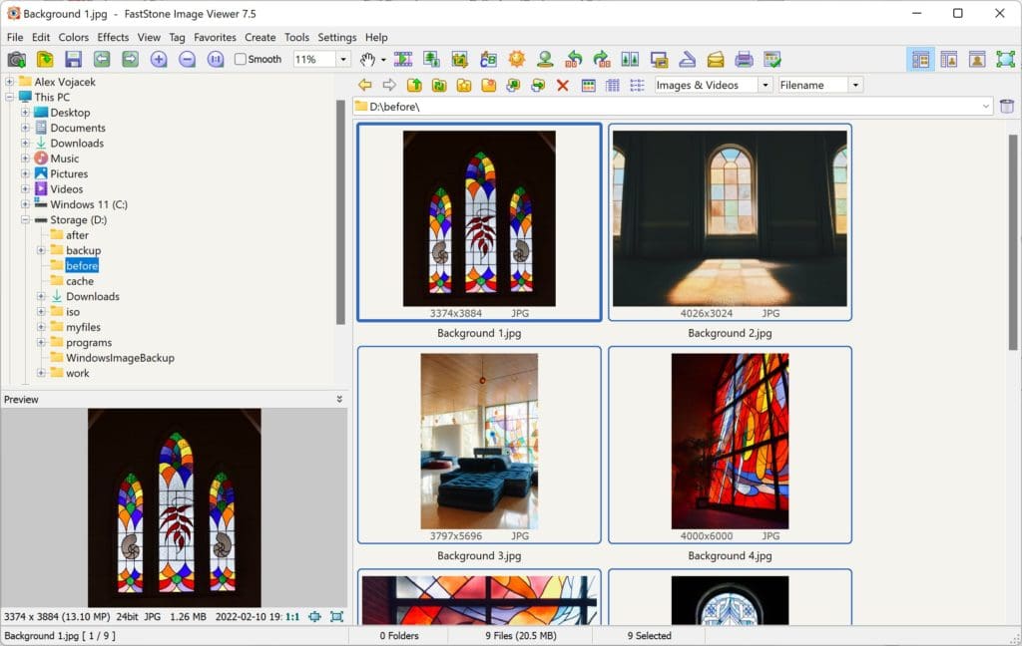Select the Background 3.jpg thumbnail
Viewport: 1022px width, 646px height.
[479, 445]
